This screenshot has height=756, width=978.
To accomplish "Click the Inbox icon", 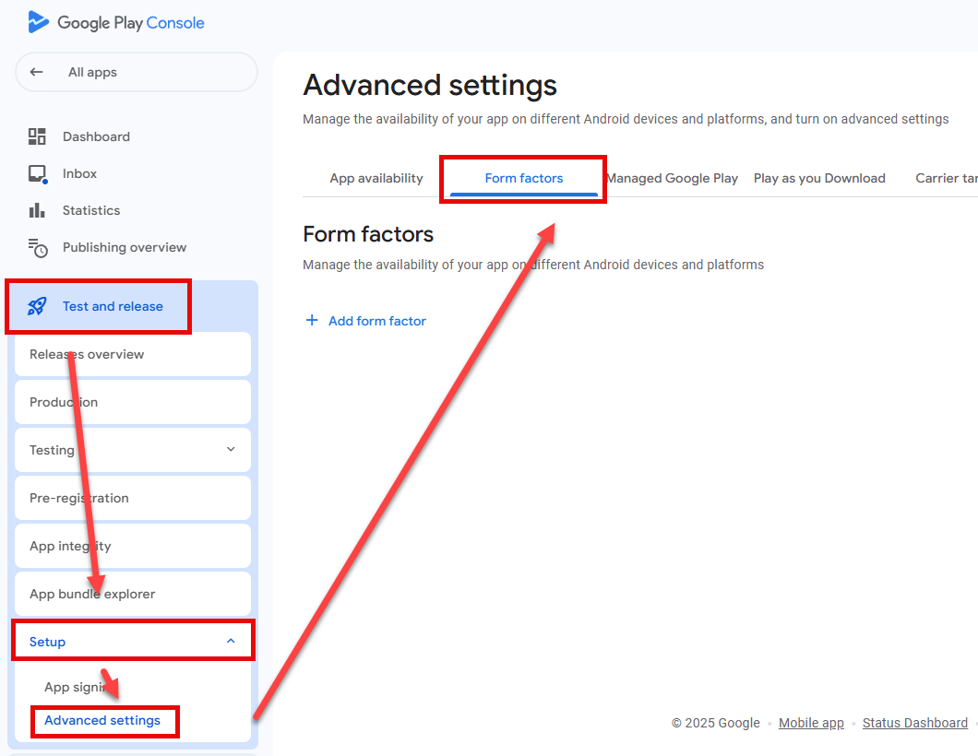I will tap(37, 173).
